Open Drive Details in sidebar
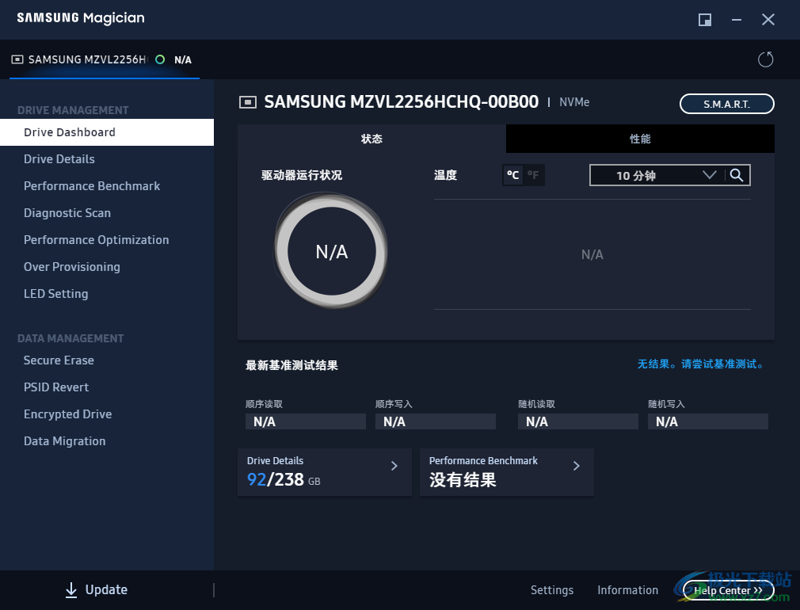800x610 pixels. pos(107,159)
